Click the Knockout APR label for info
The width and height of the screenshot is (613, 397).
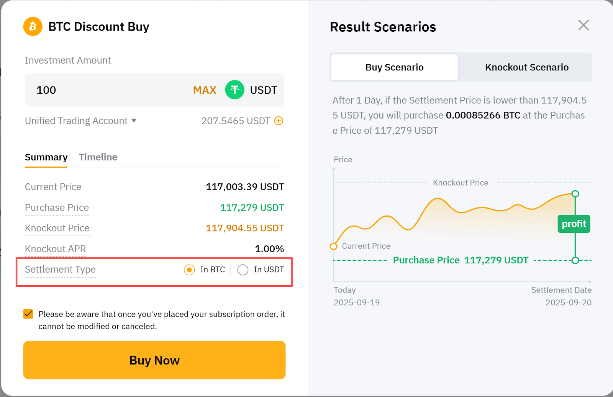pos(56,249)
